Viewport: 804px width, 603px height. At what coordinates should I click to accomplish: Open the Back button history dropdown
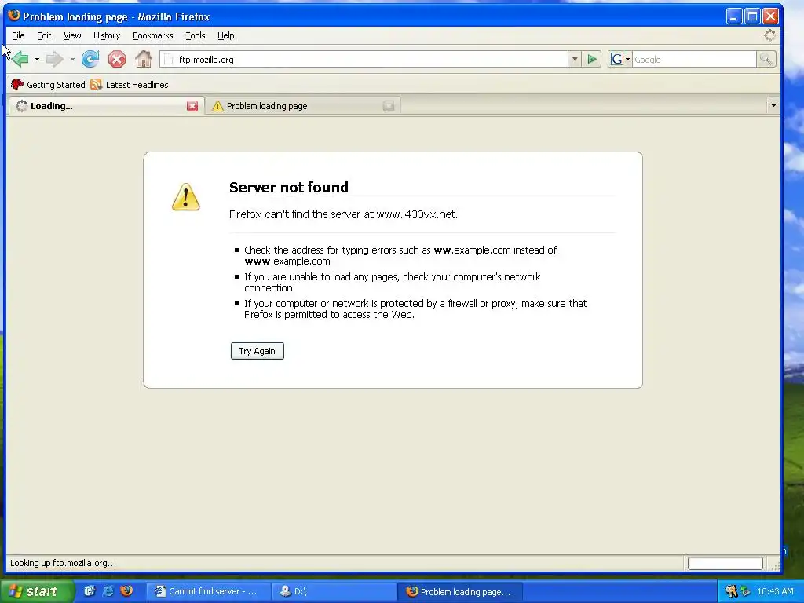[37, 60]
